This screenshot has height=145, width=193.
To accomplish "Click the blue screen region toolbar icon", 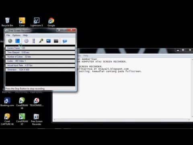I will coord(48,41).
